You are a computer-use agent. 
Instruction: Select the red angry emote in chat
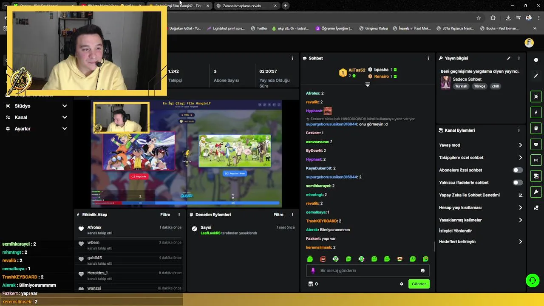(323, 259)
